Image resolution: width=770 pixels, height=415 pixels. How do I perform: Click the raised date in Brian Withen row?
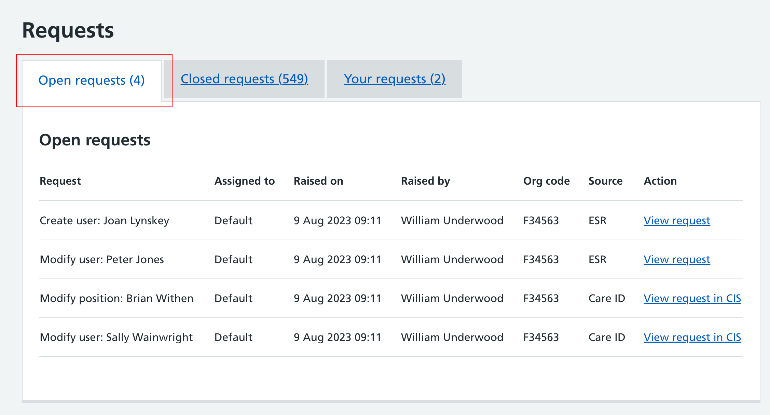338,299
